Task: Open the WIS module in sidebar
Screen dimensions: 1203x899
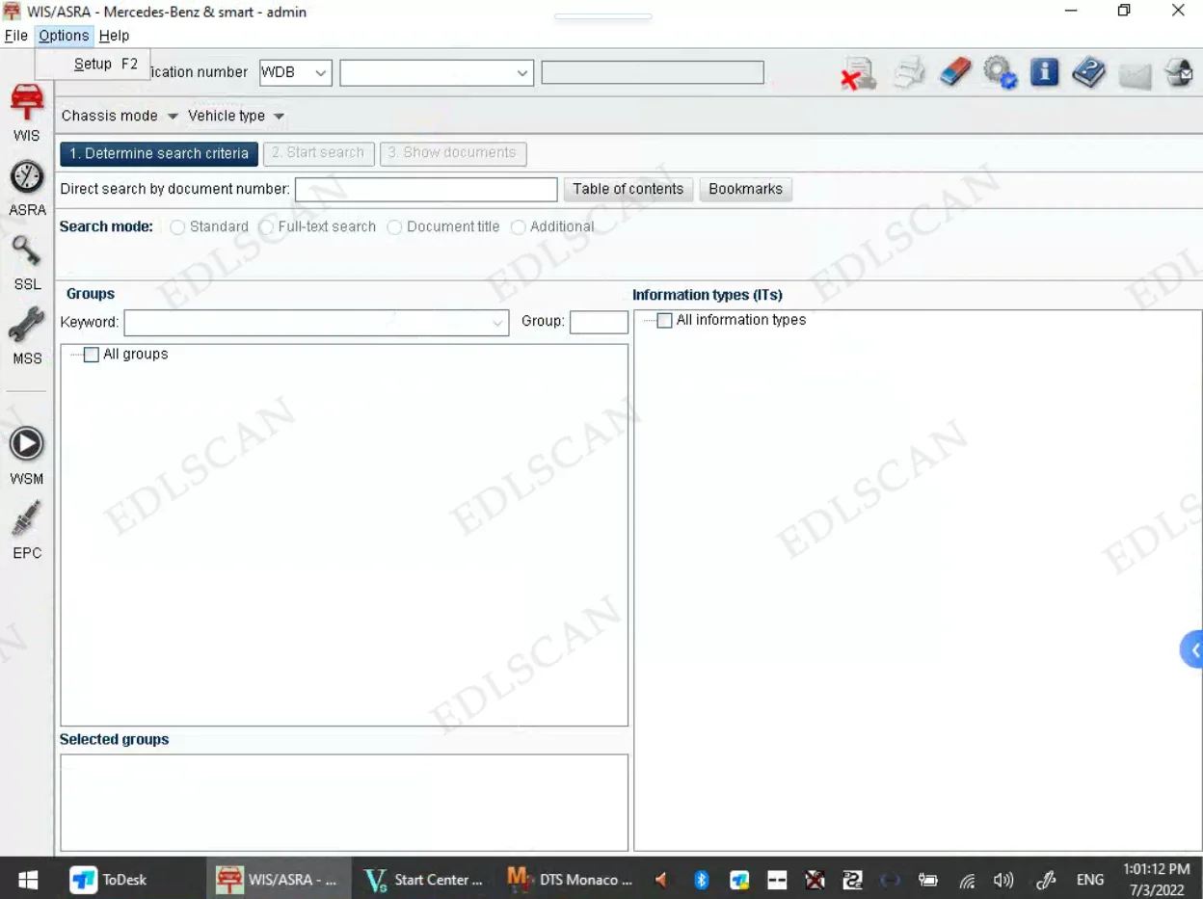Action: tap(27, 111)
